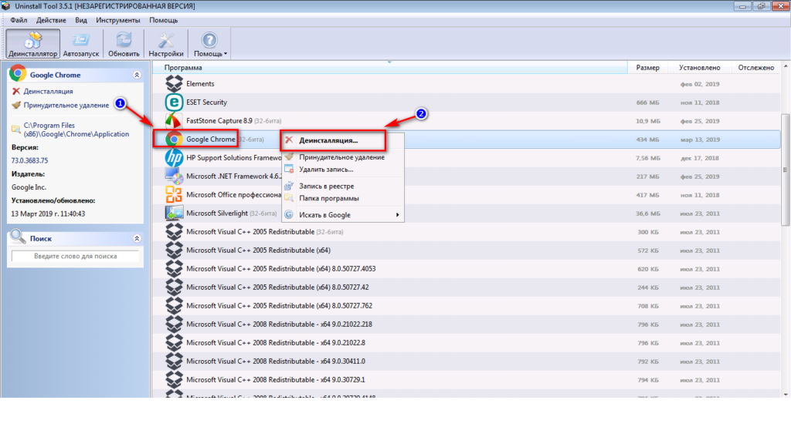791x444 pixels.
Task: Click the 434 МБ size cell
Action: (x=648, y=140)
